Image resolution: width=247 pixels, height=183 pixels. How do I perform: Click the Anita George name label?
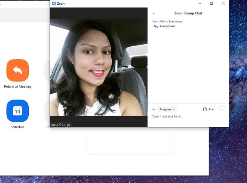click(61, 125)
